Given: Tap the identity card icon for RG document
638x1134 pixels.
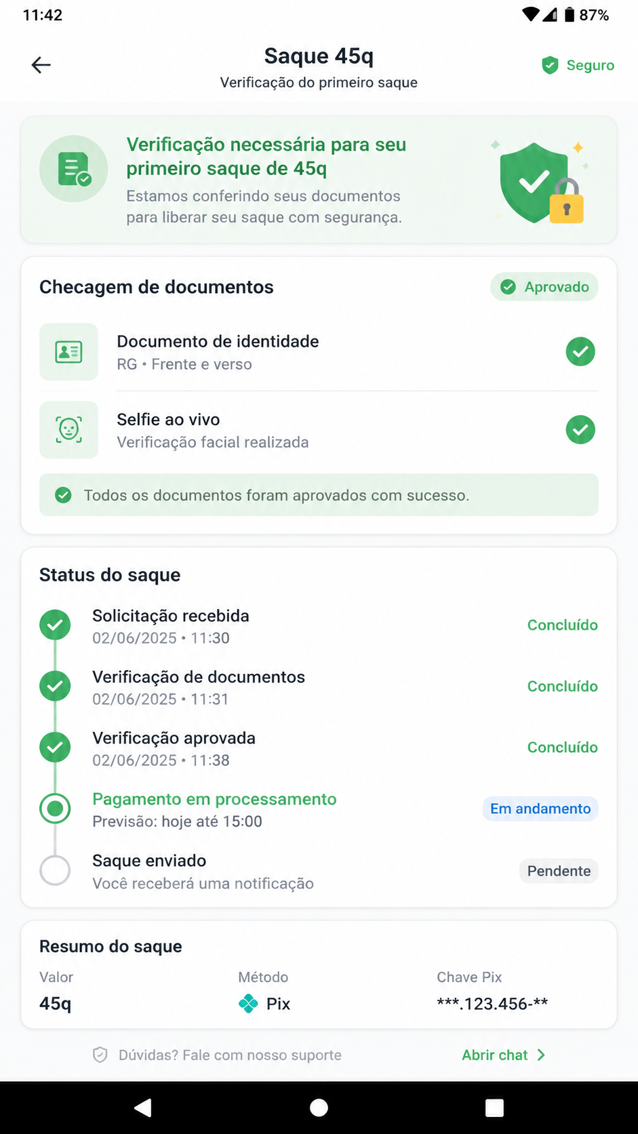Looking at the screenshot, I should coord(68,352).
